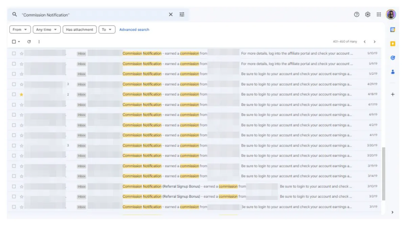Select the 4/9/19 email checkbox
The width and height of the screenshot is (406, 228).
(x=14, y=115)
